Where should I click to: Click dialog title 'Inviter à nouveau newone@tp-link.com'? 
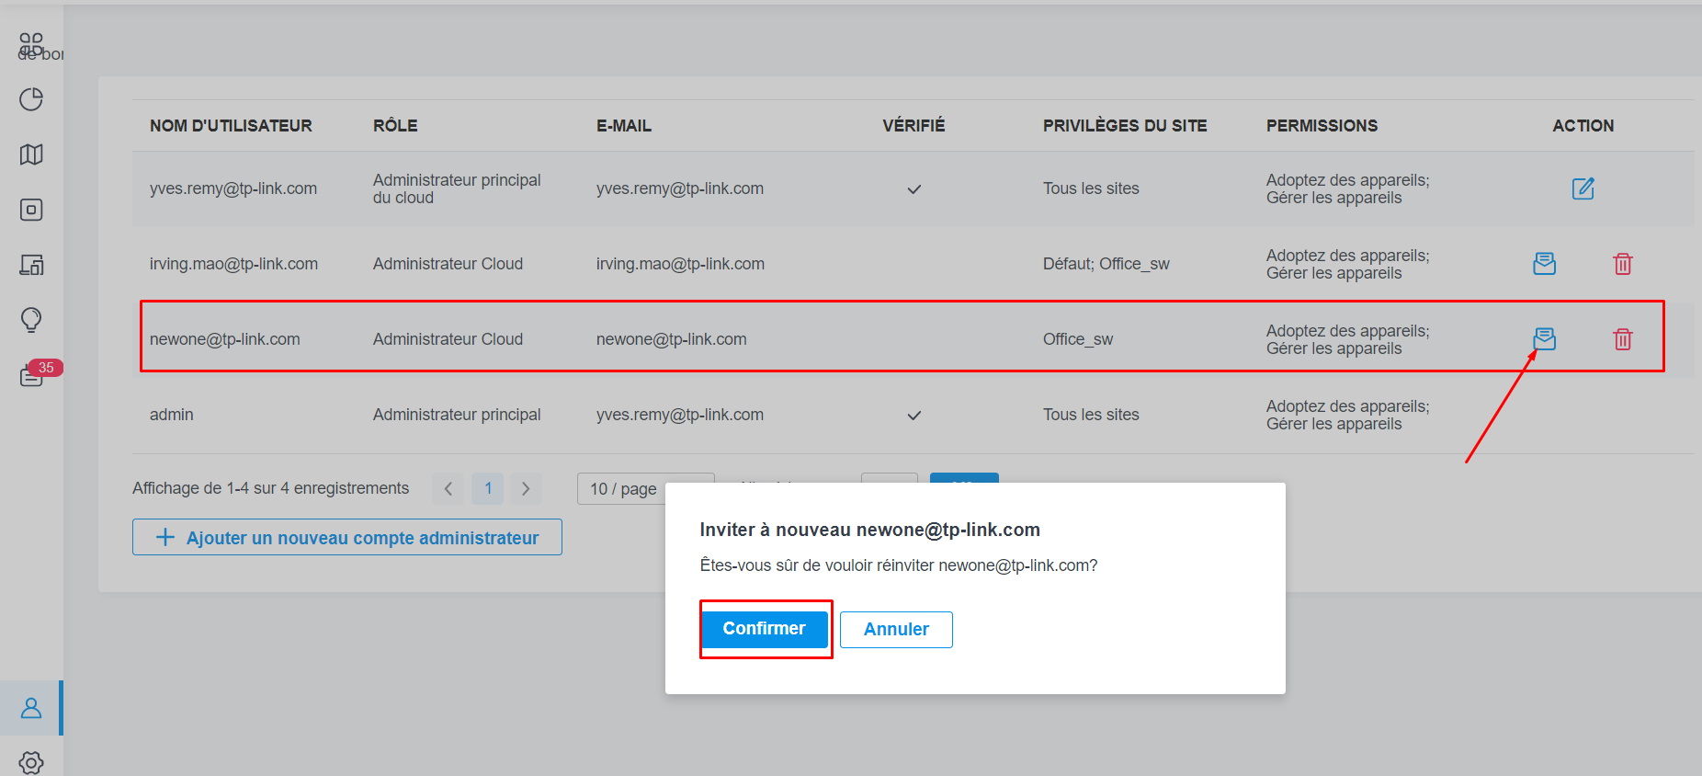(x=869, y=530)
